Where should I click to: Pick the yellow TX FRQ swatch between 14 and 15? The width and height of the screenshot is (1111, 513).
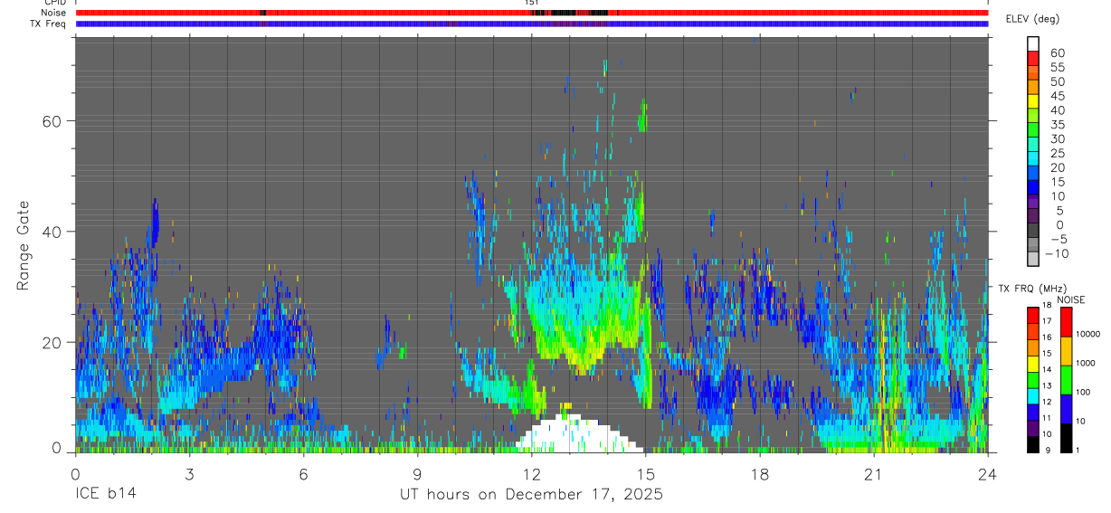[x=1033, y=363]
